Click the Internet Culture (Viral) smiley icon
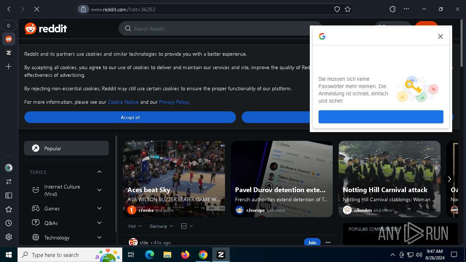The height and width of the screenshot is (262, 466). pyautogui.click(x=36, y=190)
